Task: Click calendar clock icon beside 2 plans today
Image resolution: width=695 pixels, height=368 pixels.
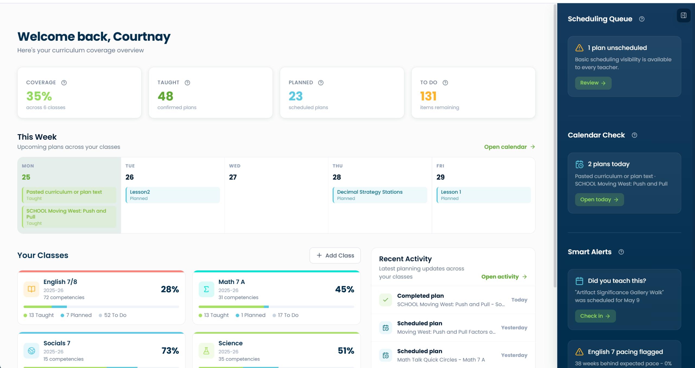Action: pos(579,164)
